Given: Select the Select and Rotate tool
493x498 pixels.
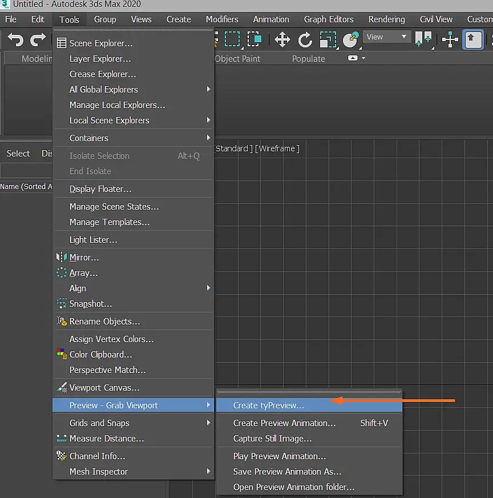Looking at the screenshot, I should pyautogui.click(x=305, y=39).
